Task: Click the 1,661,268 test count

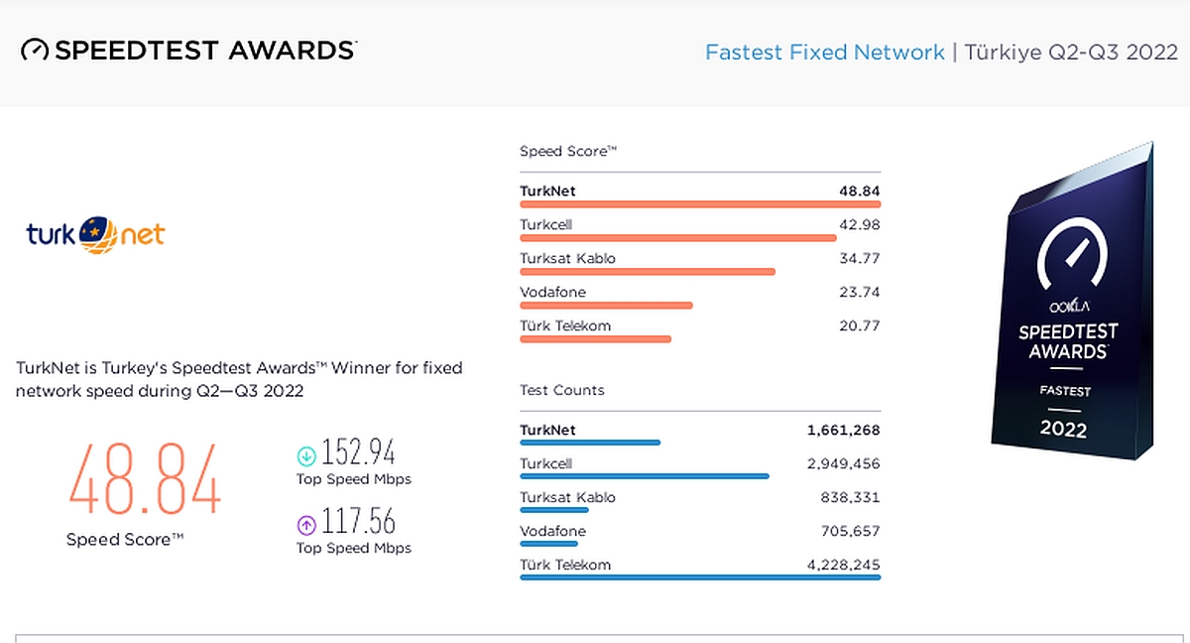Action: click(x=843, y=430)
